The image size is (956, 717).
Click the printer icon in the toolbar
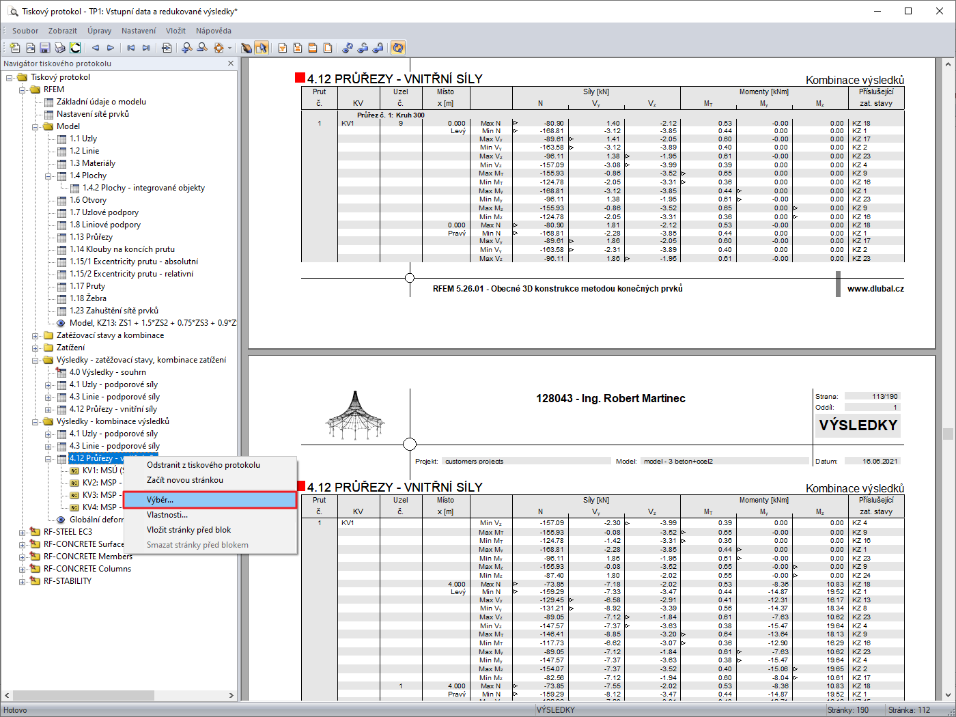(60, 48)
